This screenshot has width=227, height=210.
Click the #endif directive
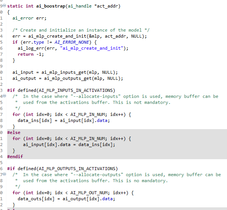coord(15,157)
